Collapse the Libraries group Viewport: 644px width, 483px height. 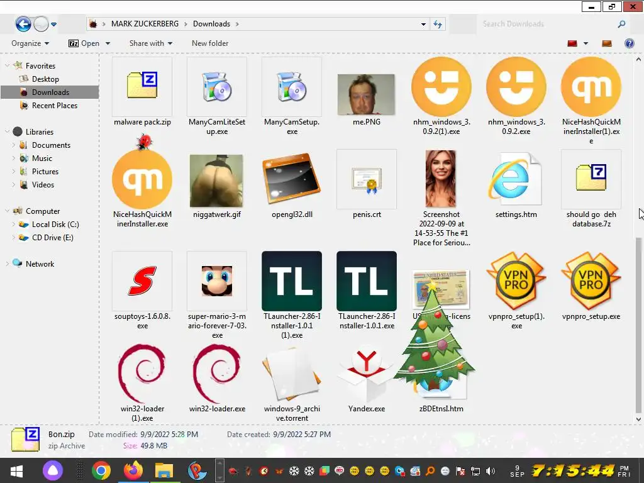(x=7, y=132)
